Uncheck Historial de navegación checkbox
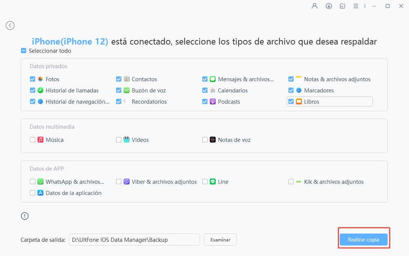Viewport: 409px width, 256px height. [x=33, y=101]
